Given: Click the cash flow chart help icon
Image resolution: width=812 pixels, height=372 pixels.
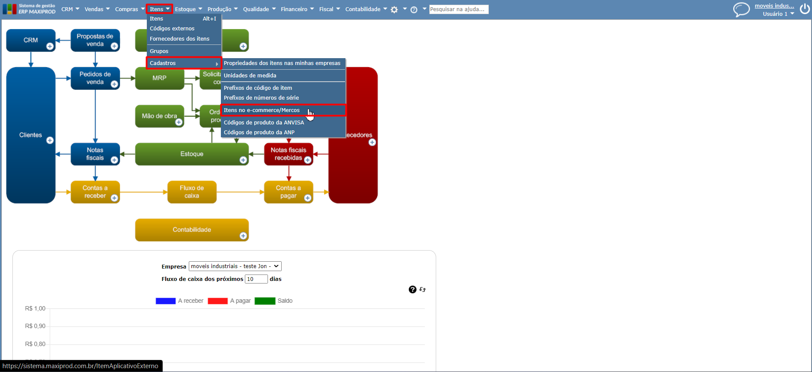Looking at the screenshot, I should pos(413,289).
